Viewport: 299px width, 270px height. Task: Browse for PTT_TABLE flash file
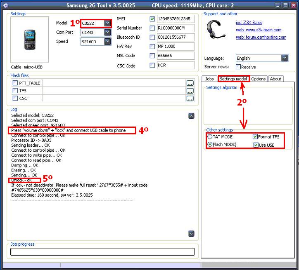pyautogui.click(x=190, y=83)
